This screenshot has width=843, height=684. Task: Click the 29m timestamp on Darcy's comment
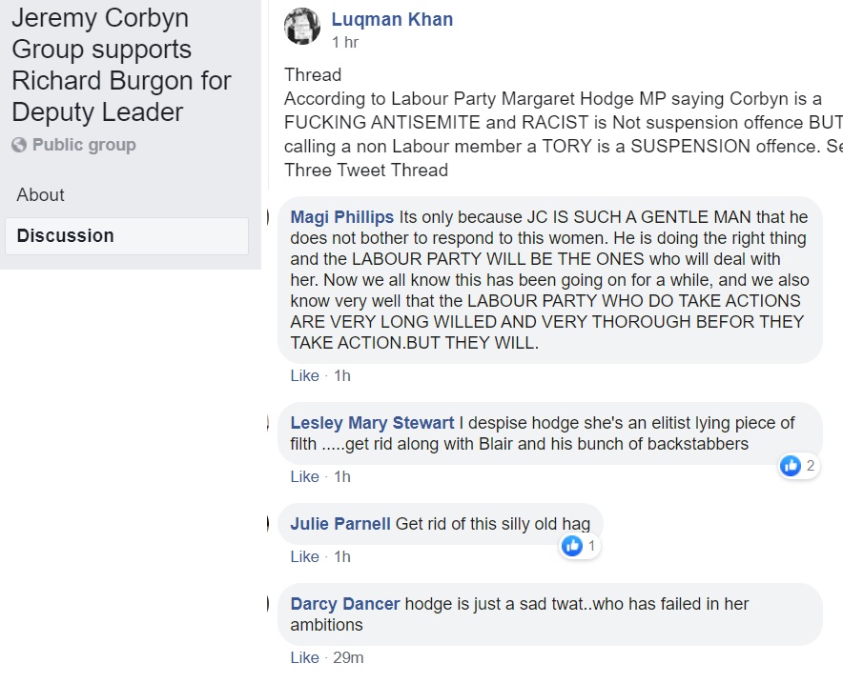(348, 657)
